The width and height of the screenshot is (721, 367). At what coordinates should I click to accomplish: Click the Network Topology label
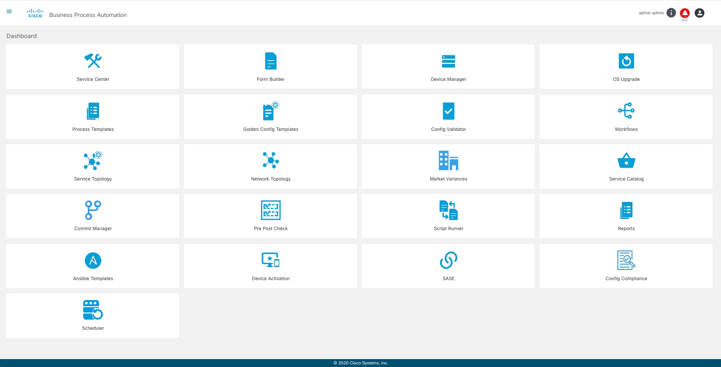[271, 179]
